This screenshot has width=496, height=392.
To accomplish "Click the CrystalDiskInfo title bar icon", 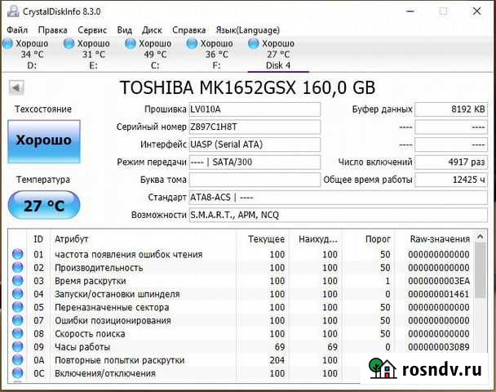I will click(x=13, y=11).
